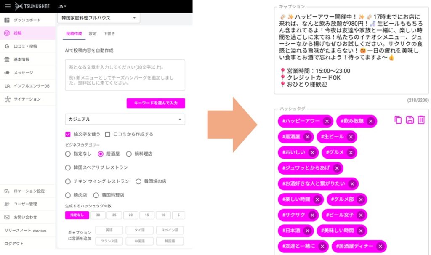This screenshot has height=255, width=431.
Task: Open the JA language selector
Action: [x=62, y=7]
